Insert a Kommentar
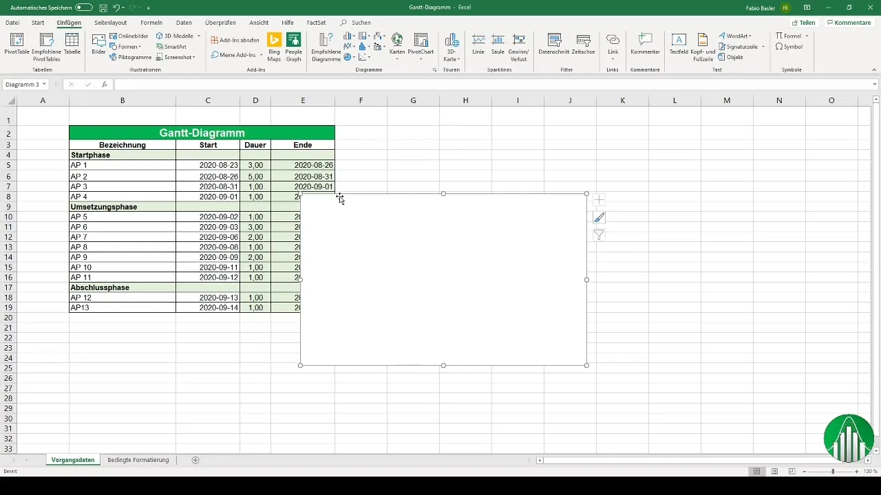The height and width of the screenshot is (495, 881). coord(646,45)
